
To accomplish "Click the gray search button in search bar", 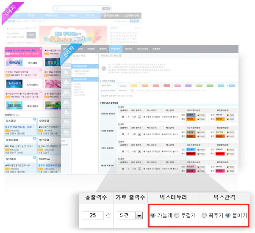I will 106,8.
